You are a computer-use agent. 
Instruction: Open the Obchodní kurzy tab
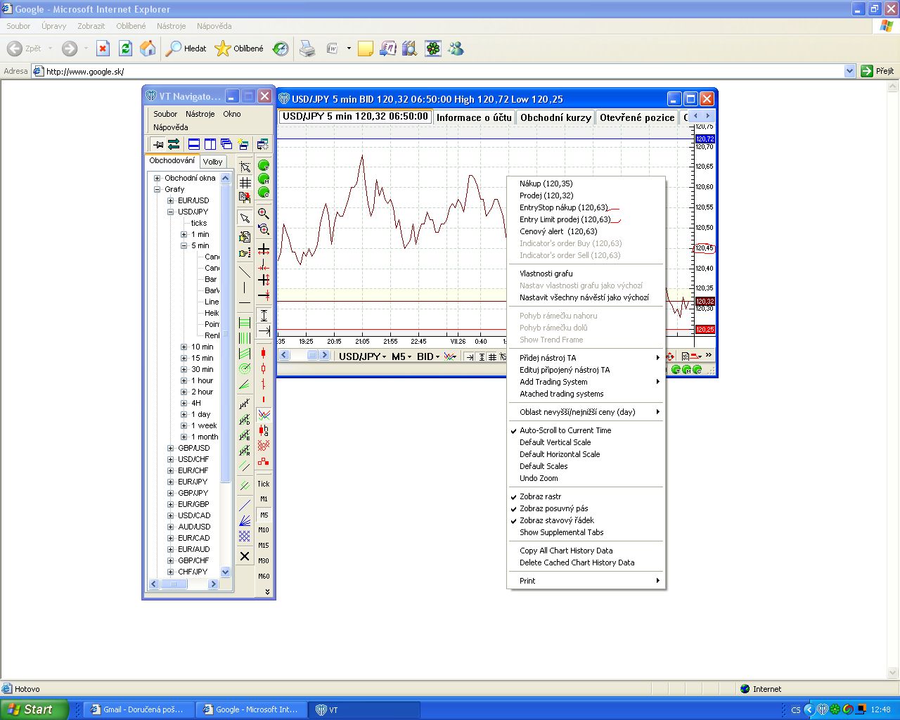(x=555, y=117)
